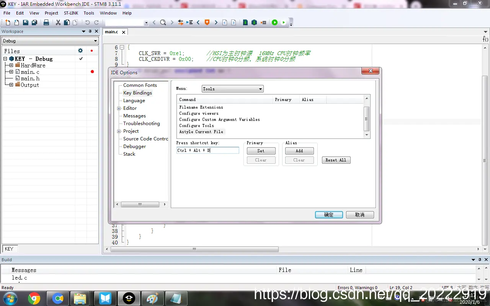Open the Edit menu
Viewport: 490px width, 306px height.
pyautogui.click(x=20, y=13)
